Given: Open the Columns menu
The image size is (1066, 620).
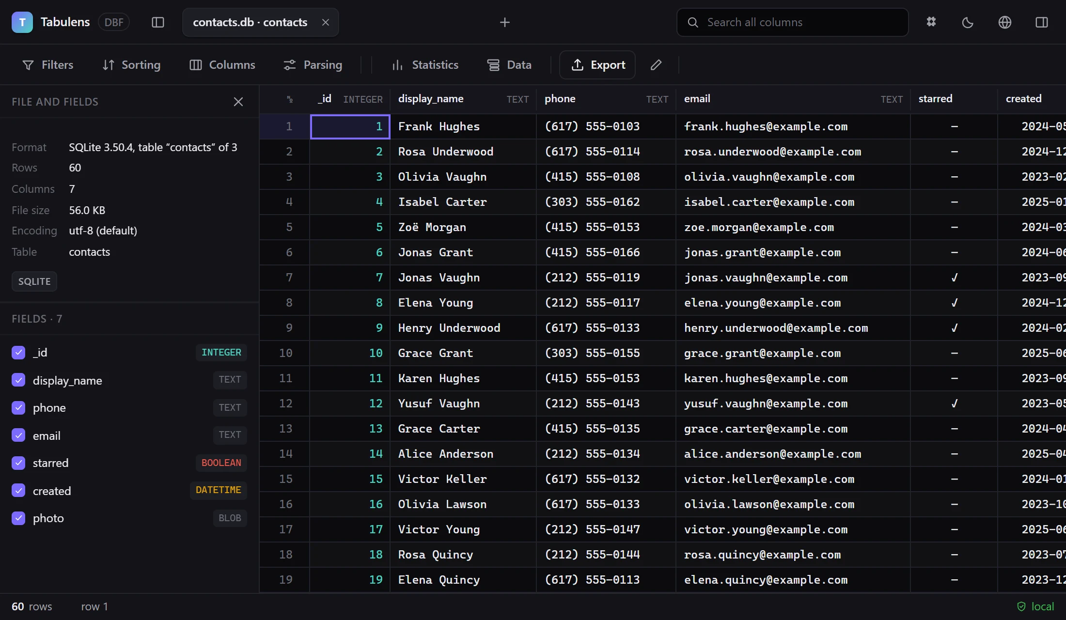Looking at the screenshot, I should coord(222,65).
